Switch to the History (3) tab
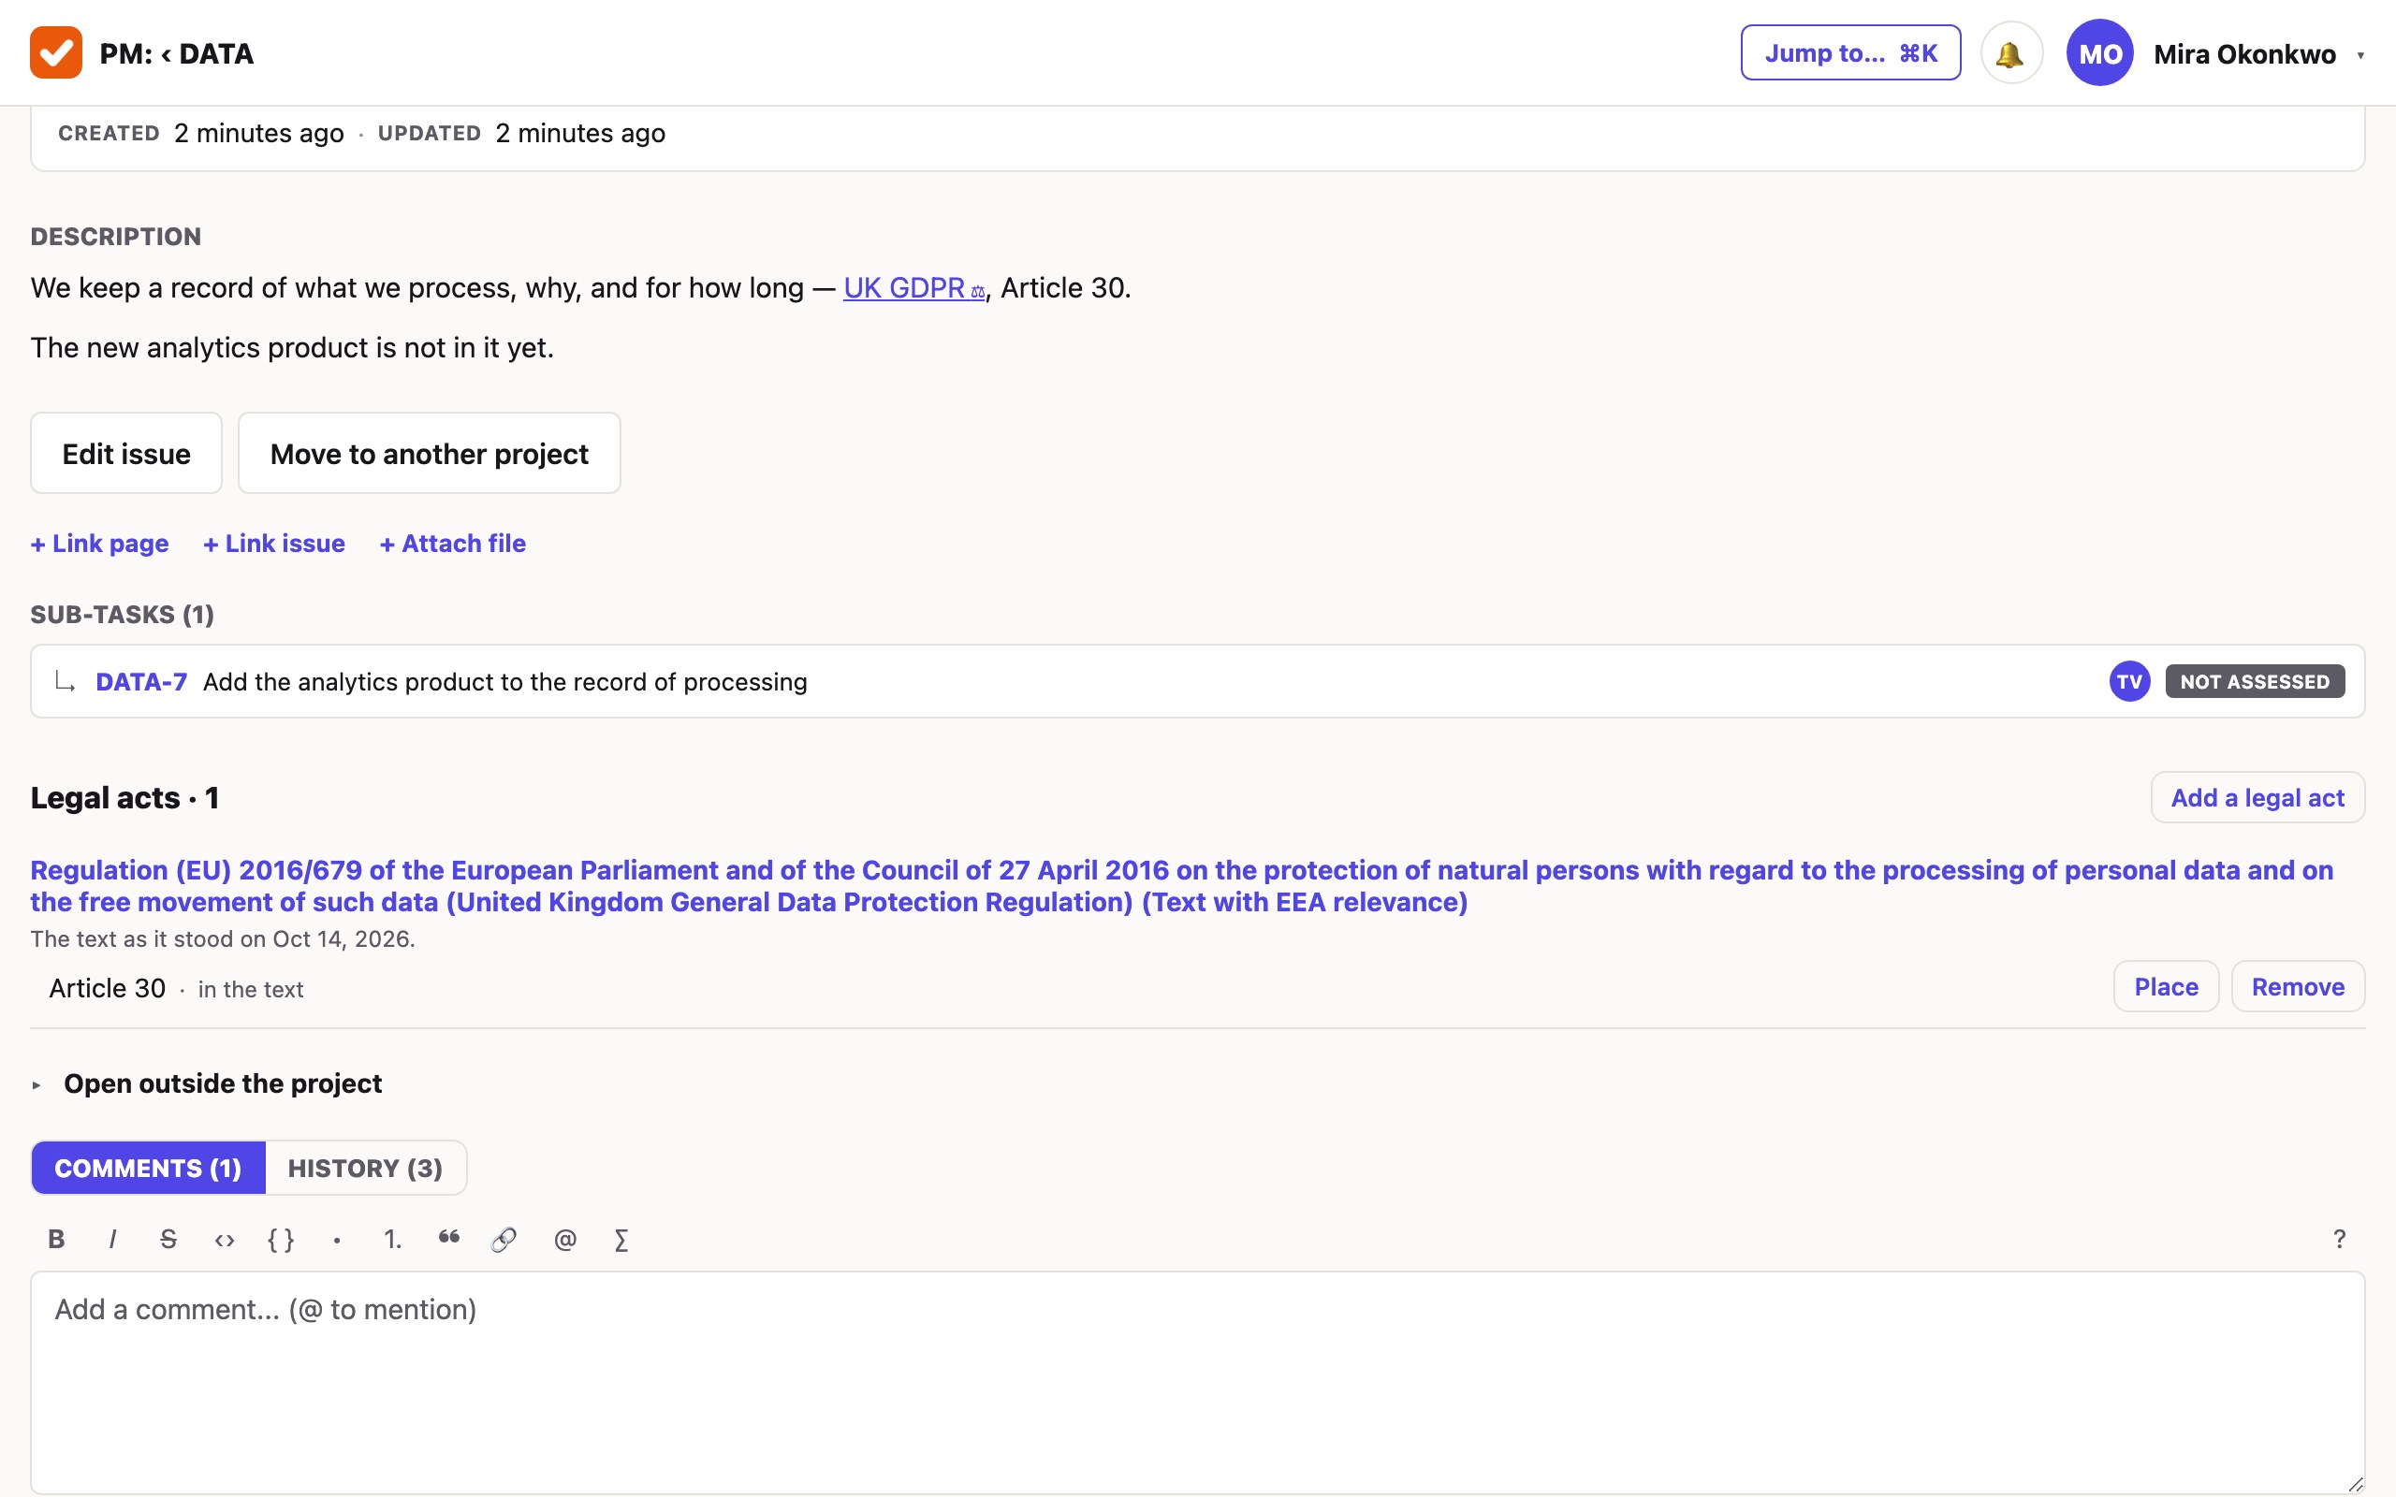 pos(365,1168)
